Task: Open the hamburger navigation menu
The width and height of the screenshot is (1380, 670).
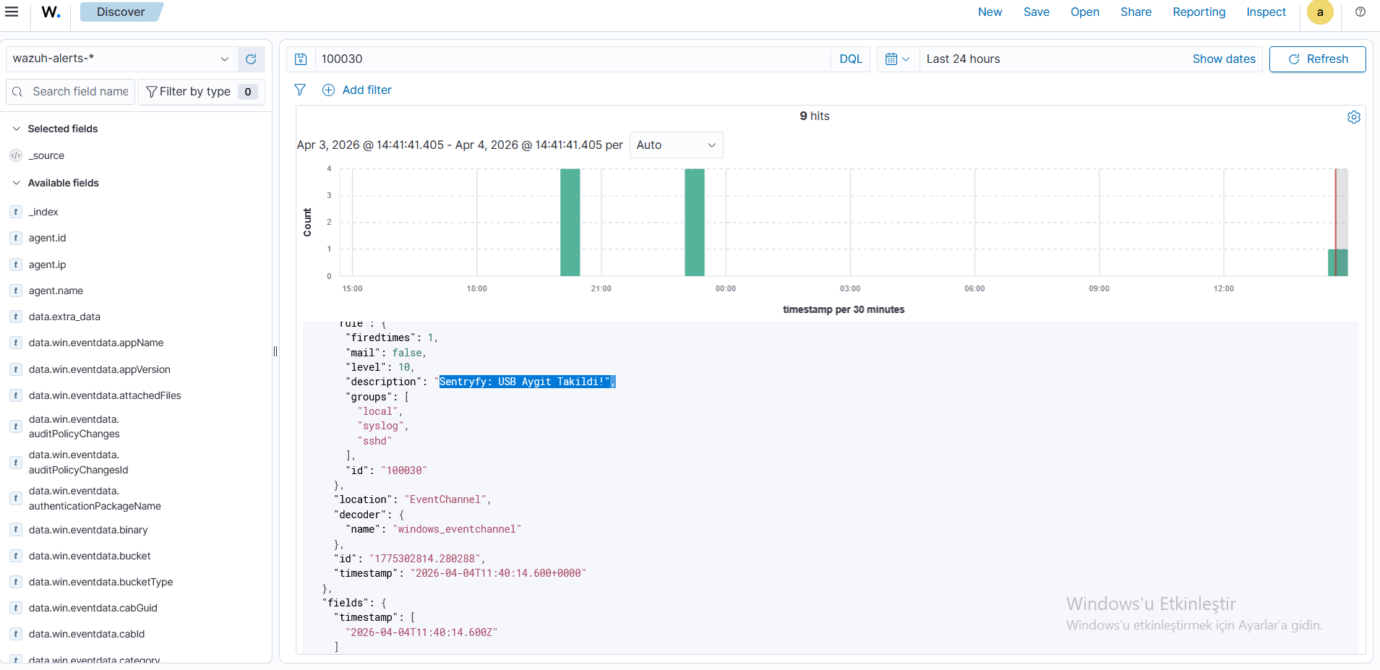Action: (12, 12)
